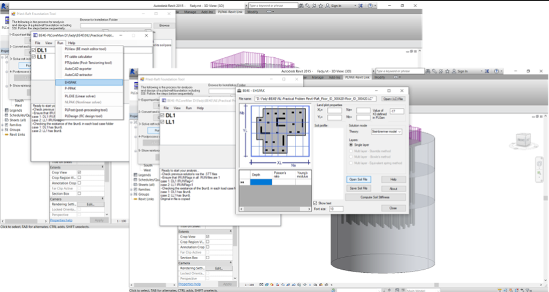
Task: Click the Font size field in EHSPAK
Action: 336,209
